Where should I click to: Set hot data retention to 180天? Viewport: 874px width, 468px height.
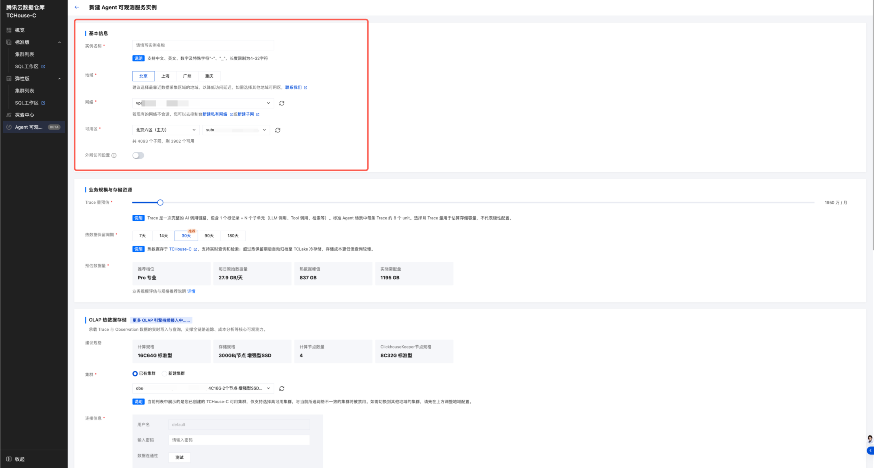233,235
